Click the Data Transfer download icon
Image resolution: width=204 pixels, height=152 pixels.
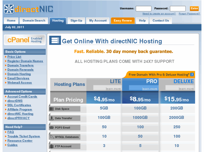(52, 118)
